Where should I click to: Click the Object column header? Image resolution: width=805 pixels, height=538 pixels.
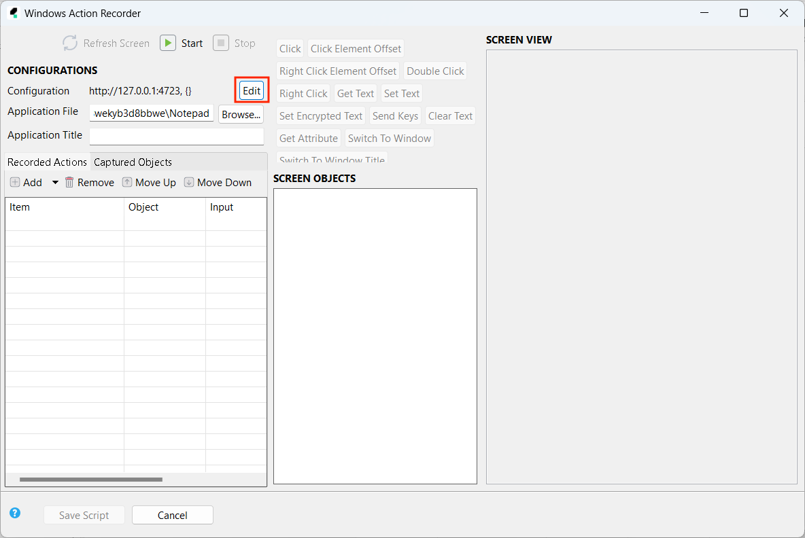(x=164, y=207)
